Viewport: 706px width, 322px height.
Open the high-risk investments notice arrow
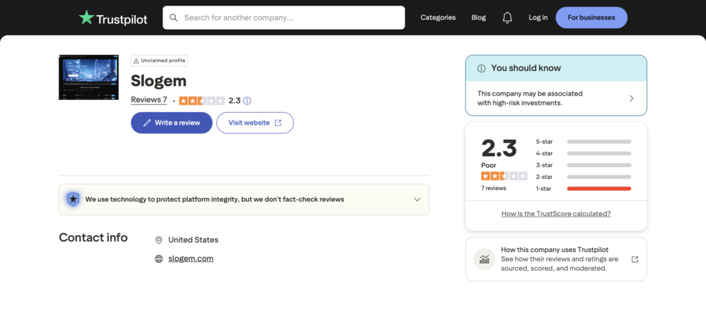[x=632, y=98]
